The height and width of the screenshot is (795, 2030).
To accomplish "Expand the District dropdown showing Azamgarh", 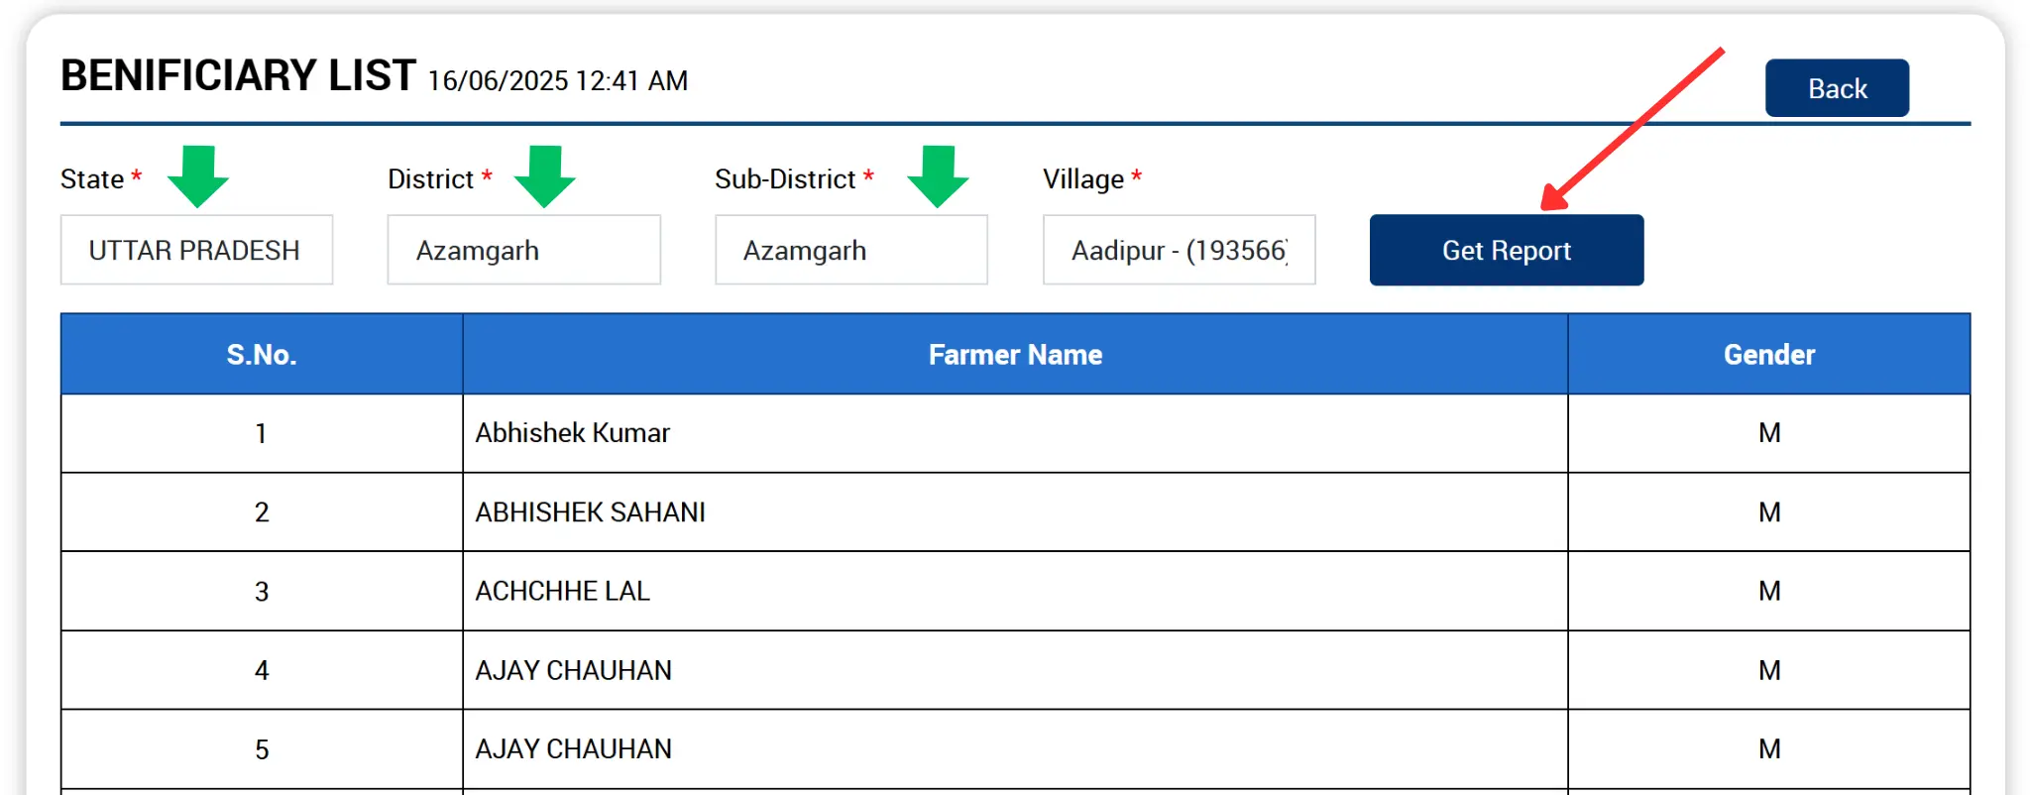I will tap(523, 250).
